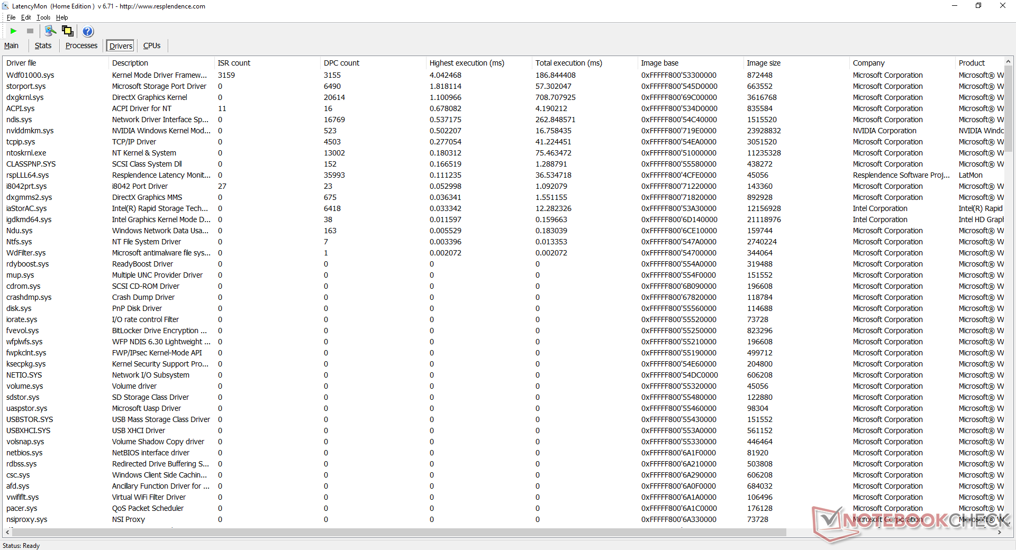Click the 'Status: Ready' status bar text
The image size is (1016, 550).
click(x=21, y=545)
